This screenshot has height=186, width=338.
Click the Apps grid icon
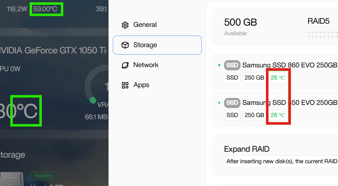(x=125, y=85)
